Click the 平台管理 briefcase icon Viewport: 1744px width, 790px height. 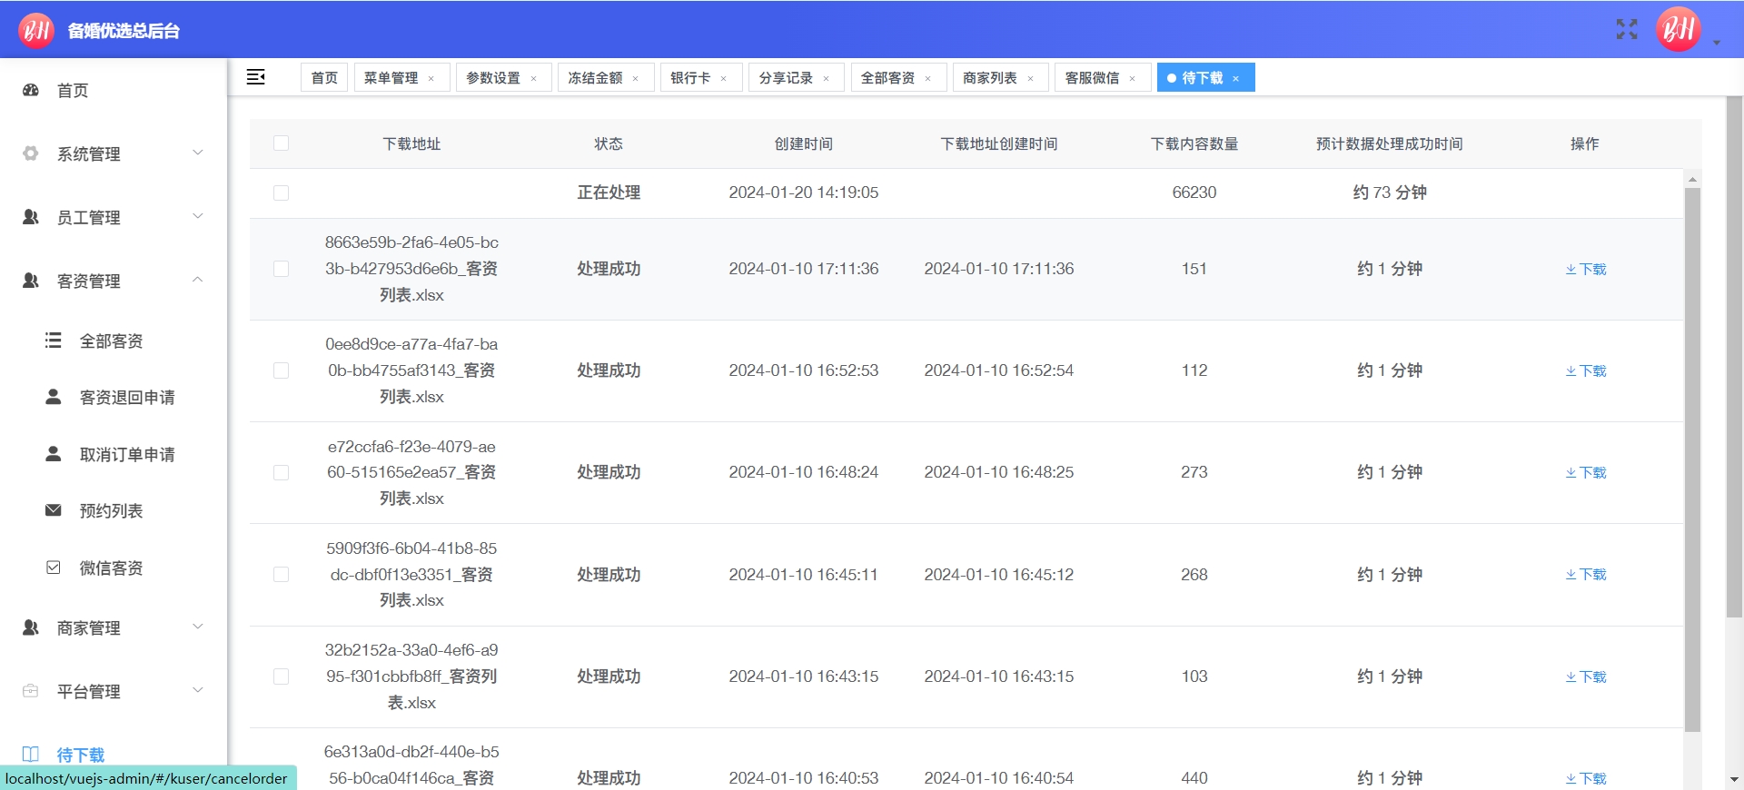click(x=31, y=691)
